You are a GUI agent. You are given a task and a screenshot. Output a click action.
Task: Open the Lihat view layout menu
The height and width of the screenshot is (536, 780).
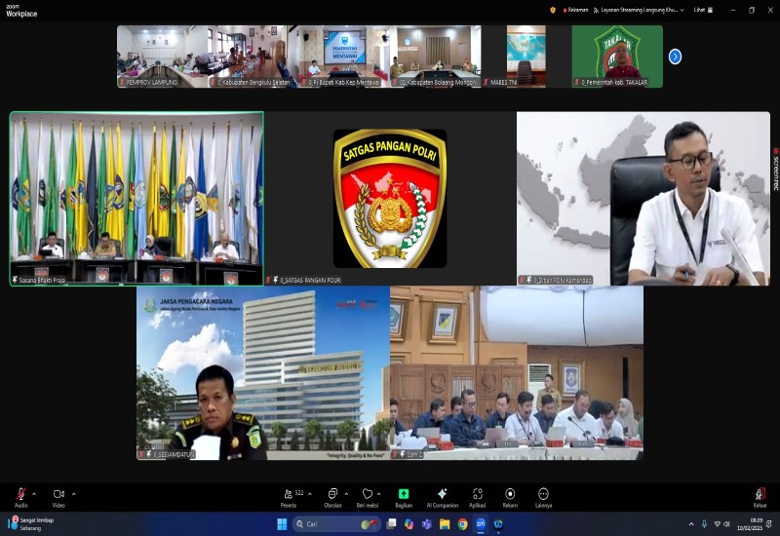702,10
